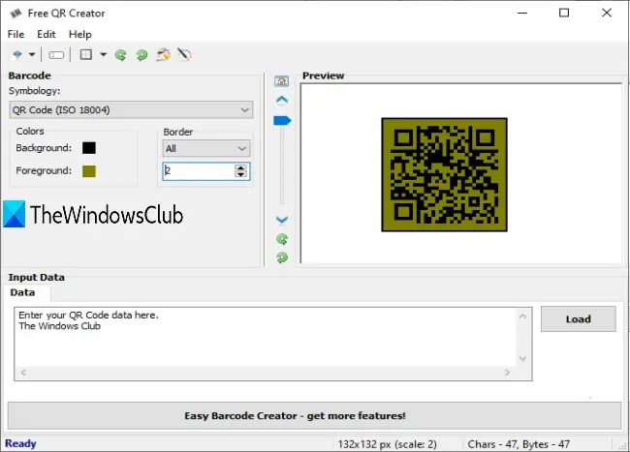Rotate barcode clockwise from toolbar

[x=142, y=54]
